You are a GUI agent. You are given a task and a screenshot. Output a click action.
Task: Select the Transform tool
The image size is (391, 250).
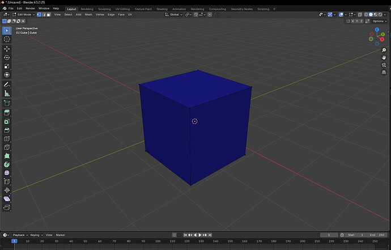pos(7,75)
